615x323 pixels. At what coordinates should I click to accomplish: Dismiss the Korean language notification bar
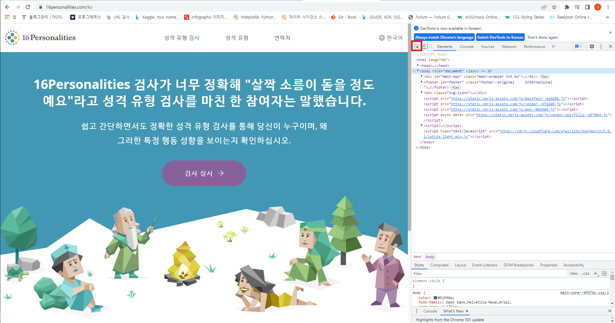611,32
